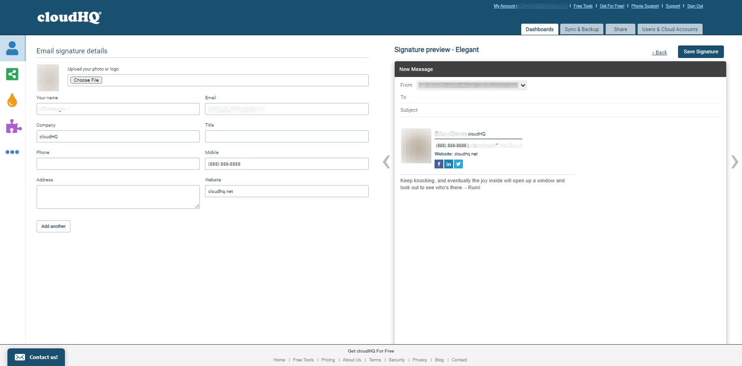Viewport: 742px width, 366px height.
Task: Click the Sign Out link
Action: pyautogui.click(x=695, y=6)
